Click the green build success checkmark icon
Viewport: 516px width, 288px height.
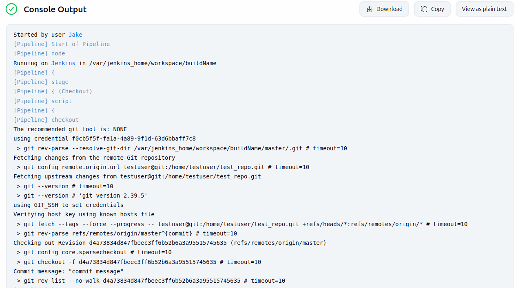tap(11, 9)
